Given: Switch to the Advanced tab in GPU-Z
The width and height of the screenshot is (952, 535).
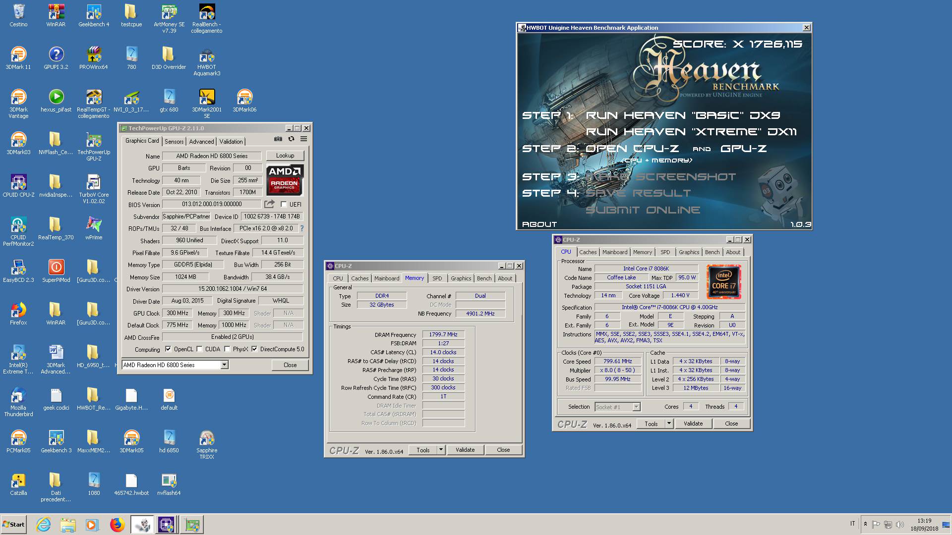Looking at the screenshot, I should [x=201, y=142].
